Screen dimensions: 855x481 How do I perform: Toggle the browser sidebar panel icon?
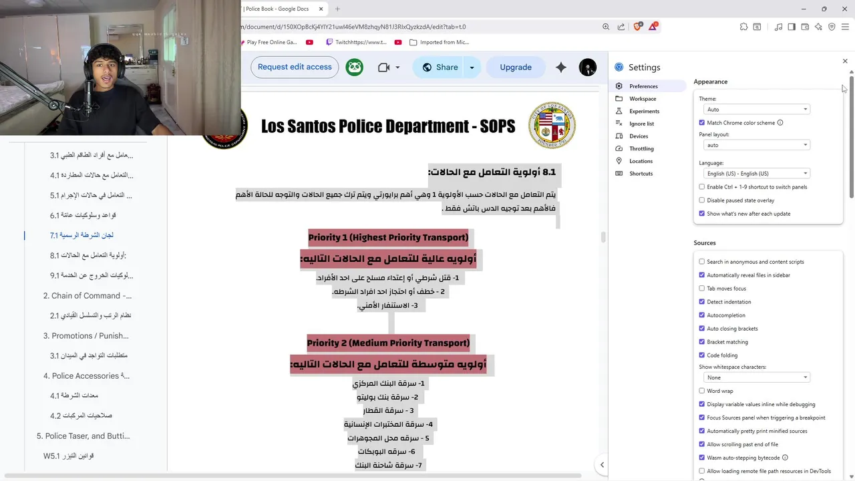point(792,27)
